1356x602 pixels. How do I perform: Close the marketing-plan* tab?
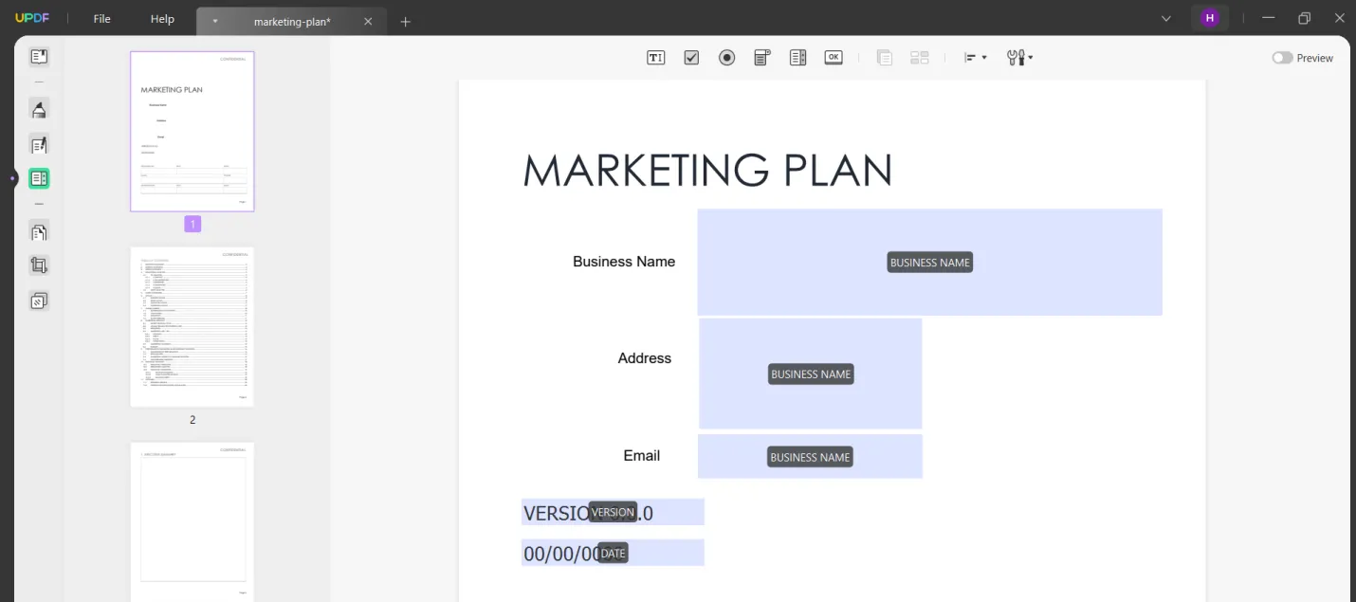coord(368,21)
